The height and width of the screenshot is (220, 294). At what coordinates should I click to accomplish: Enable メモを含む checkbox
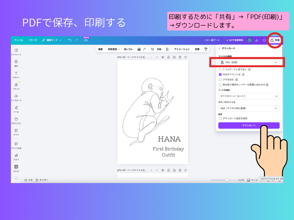coord(220,79)
